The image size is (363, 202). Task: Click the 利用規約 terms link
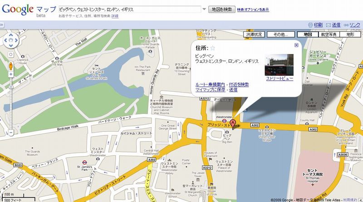point(350,200)
